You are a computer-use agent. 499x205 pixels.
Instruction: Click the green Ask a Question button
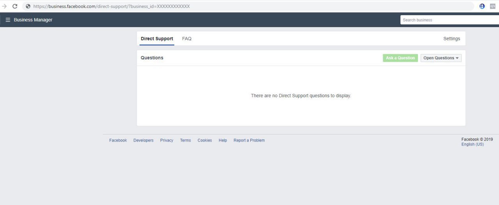click(400, 58)
